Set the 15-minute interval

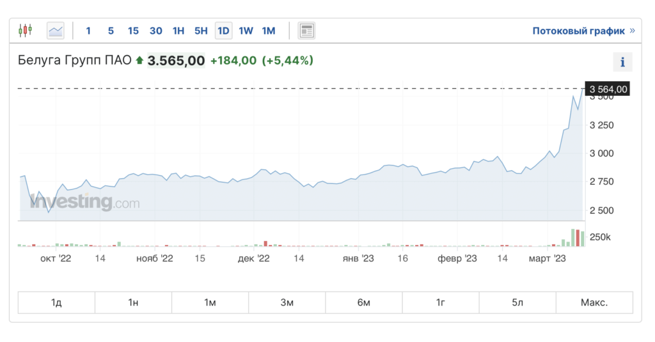(133, 31)
